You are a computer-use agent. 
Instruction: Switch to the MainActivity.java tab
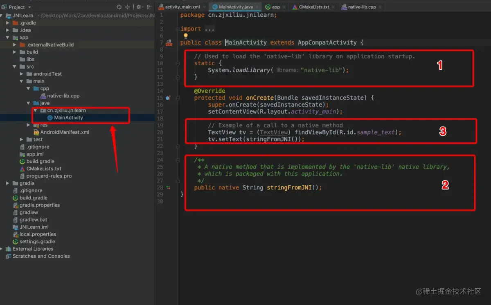pyautogui.click(x=236, y=7)
